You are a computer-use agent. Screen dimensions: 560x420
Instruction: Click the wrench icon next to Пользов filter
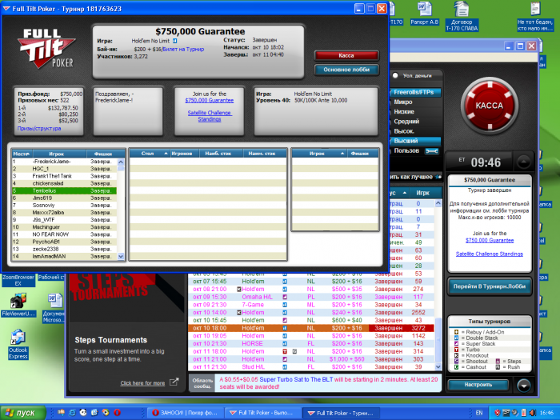click(431, 151)
